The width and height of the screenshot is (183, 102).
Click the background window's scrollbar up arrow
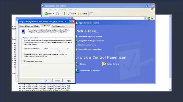tap(170, 16)
